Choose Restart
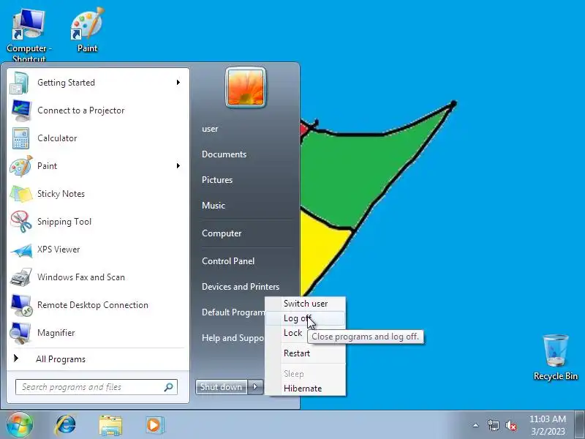Image resolution: width=585 pixels, height=439 pixels. tap(306, 353)
